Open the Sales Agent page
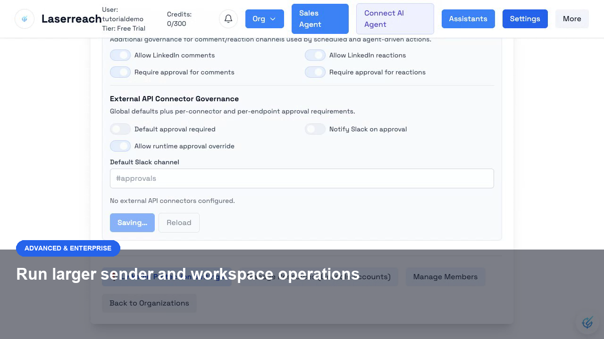The height and width of the screenshot is (339, 604). [x=320, y=19]
